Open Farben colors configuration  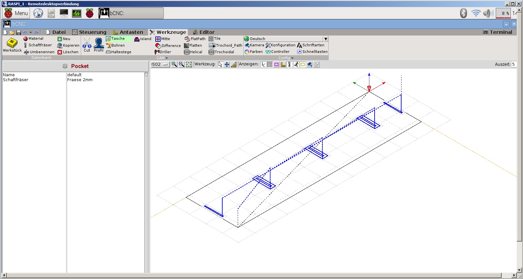tap(253, 52)
